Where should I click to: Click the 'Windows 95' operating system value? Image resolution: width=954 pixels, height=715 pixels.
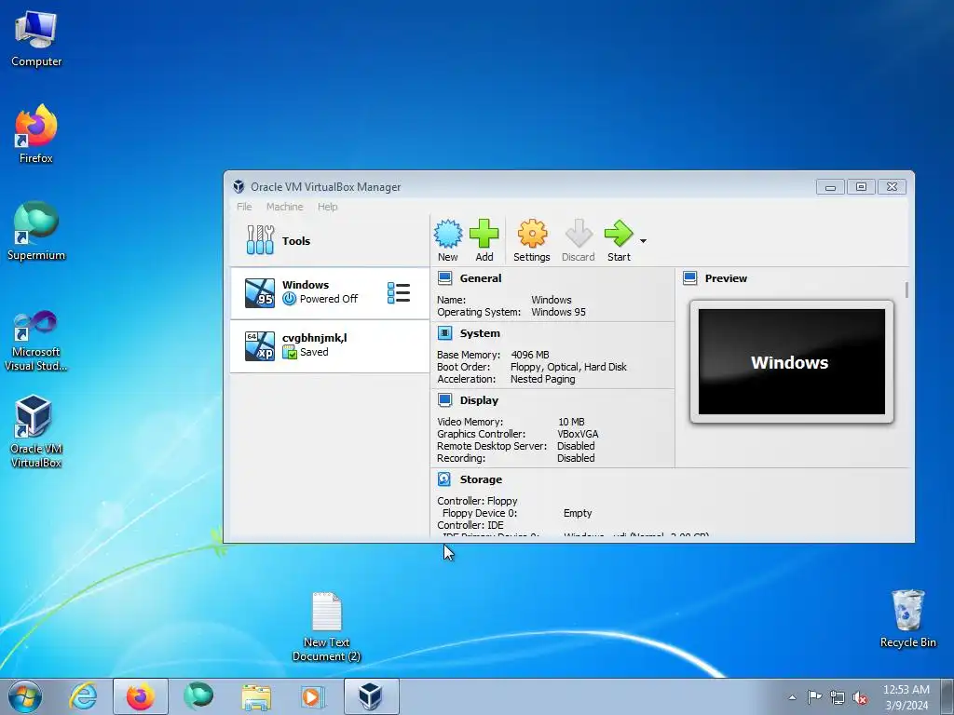coord(559,312)
